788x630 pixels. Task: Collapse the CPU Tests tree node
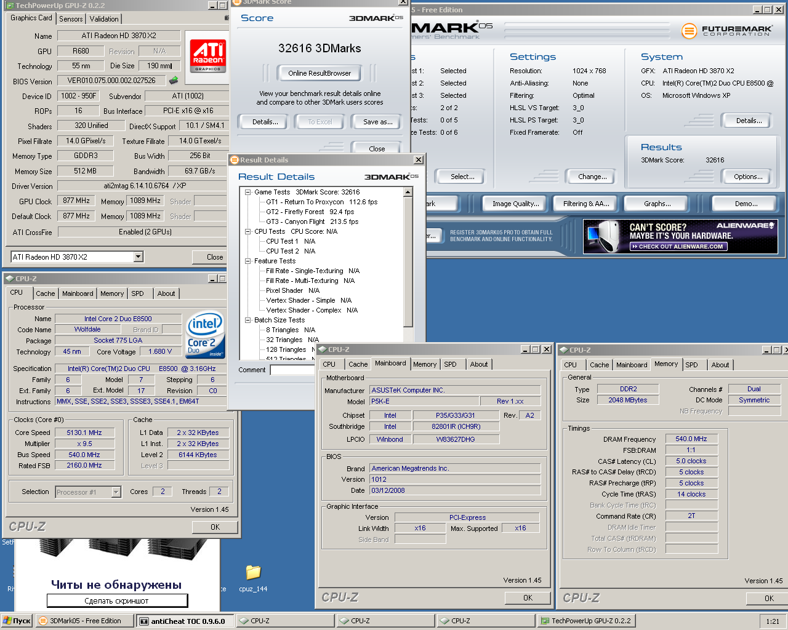tap(247, 231)
